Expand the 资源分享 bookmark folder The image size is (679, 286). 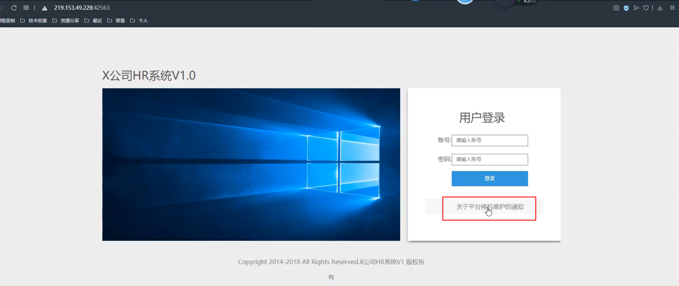tap(66, 21)
